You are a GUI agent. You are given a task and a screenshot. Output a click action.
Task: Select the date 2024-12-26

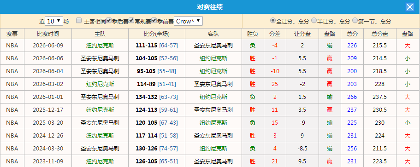(x=48, y=135)
